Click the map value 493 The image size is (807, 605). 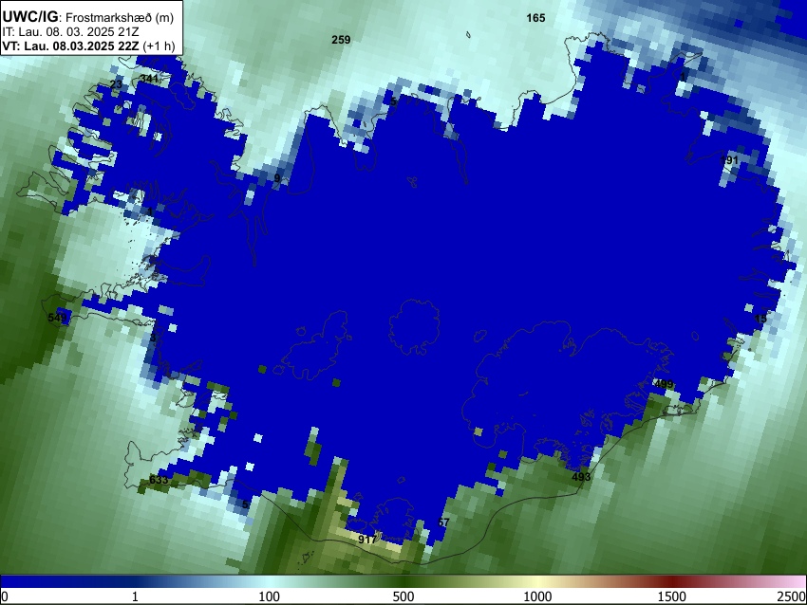pyautogui.click(x=581, y=477)
